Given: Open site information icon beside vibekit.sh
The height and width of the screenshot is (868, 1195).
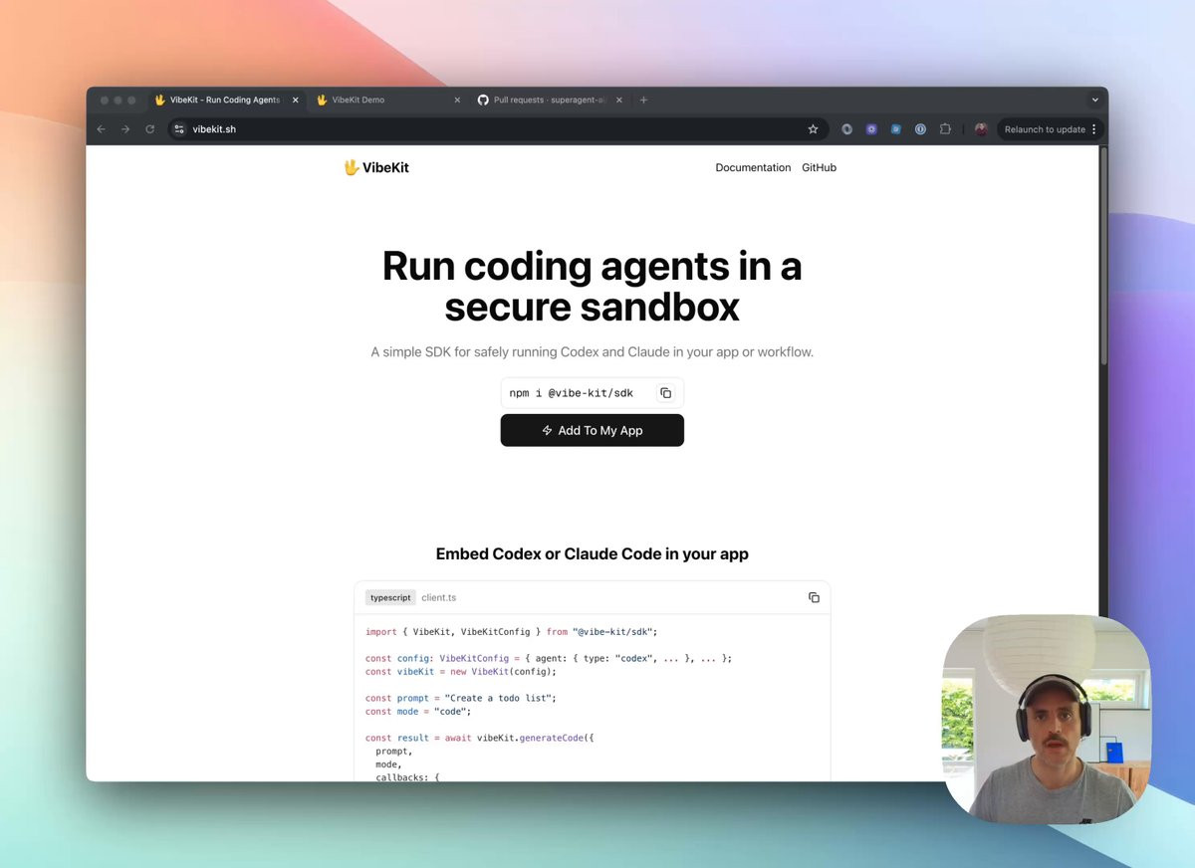Looking at the screenshot, I should pos(179,129).
